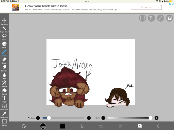Click the opacity slider
This screenshot has height=130, width=174.
coord(130,118)
